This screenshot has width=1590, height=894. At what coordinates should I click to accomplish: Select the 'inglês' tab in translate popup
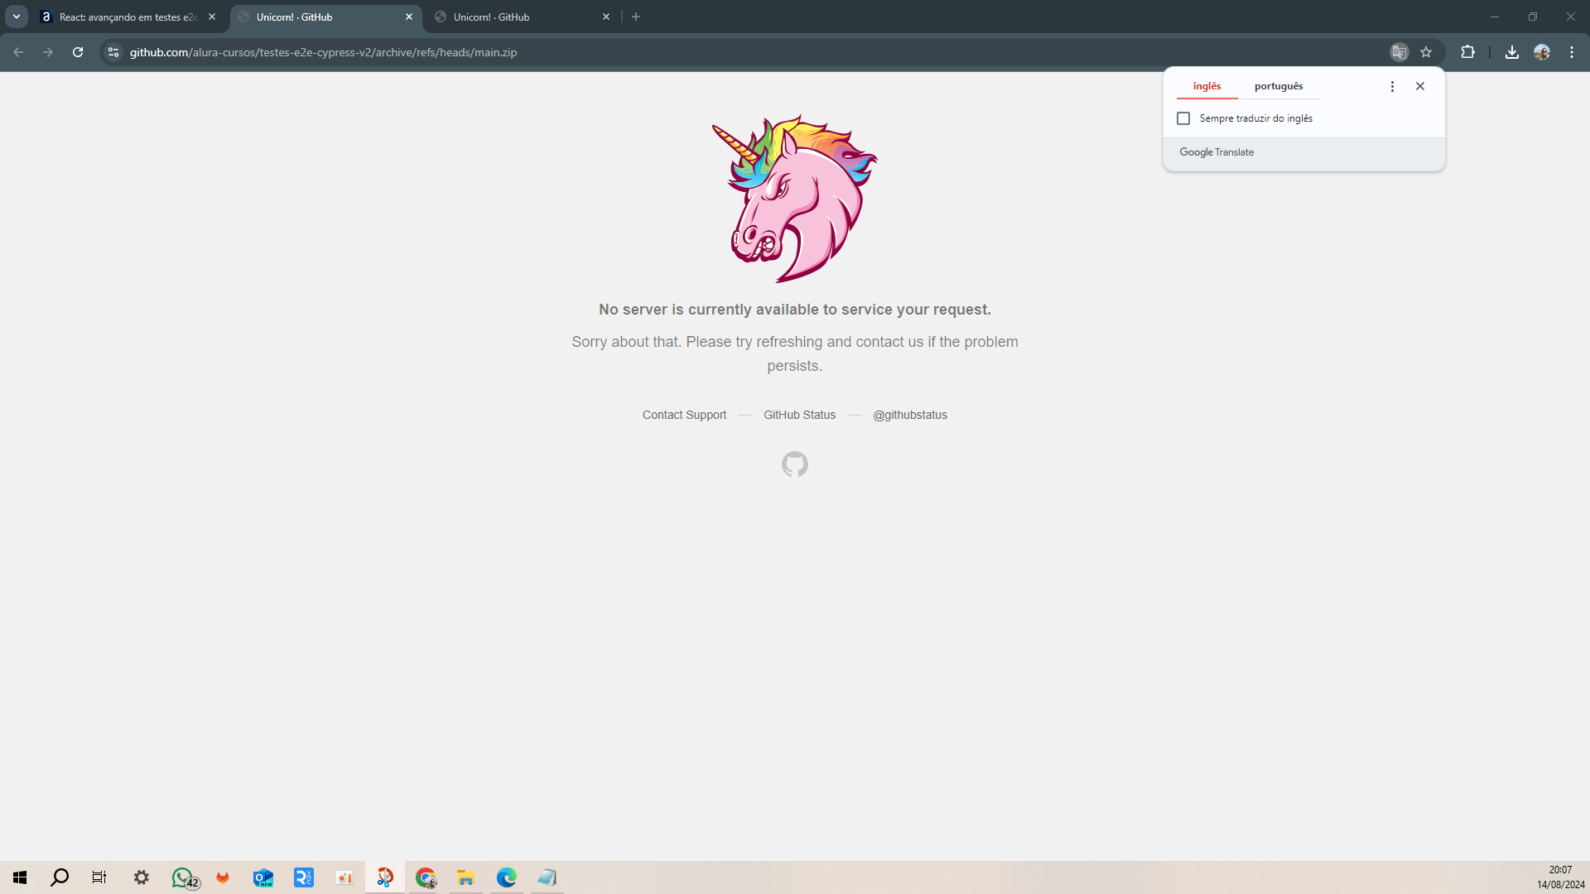[1207, 86]
